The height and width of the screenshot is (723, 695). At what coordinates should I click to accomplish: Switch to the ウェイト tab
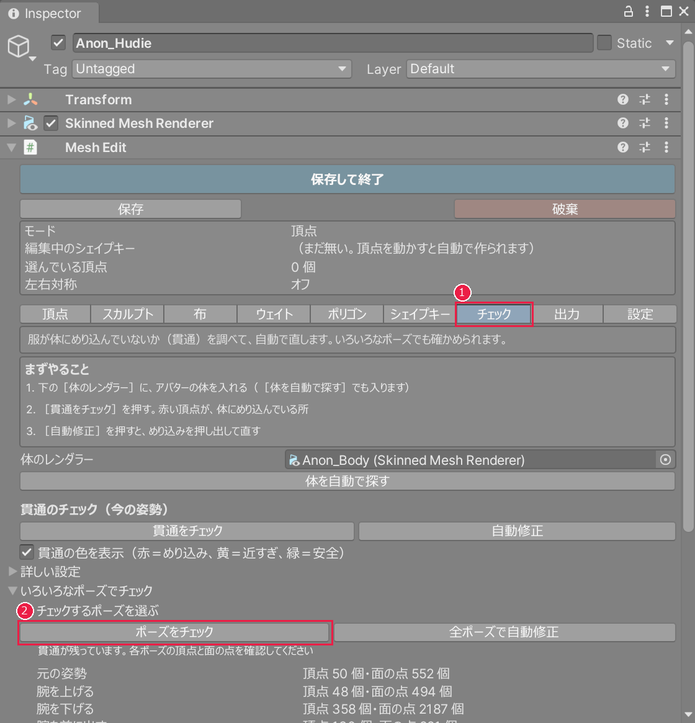[274, 314]
